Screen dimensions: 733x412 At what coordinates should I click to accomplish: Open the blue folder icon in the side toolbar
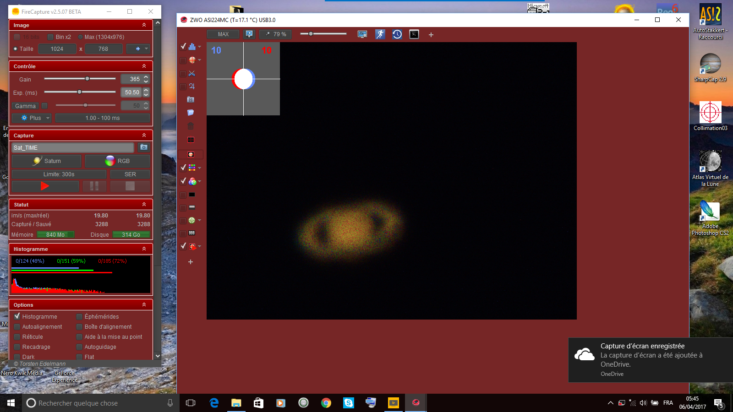[191, 113]
